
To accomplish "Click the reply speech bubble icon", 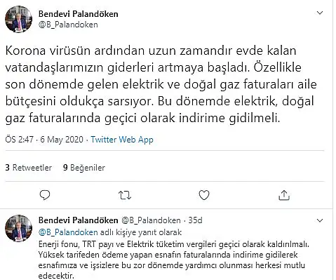I will (45, 195).
